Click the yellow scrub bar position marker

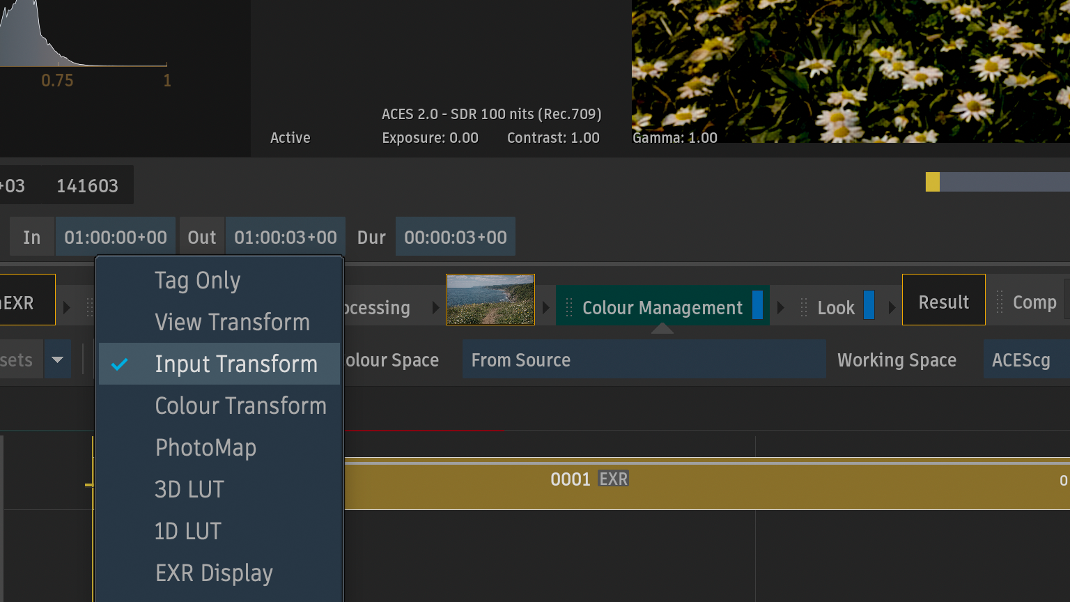click(933, 182)
